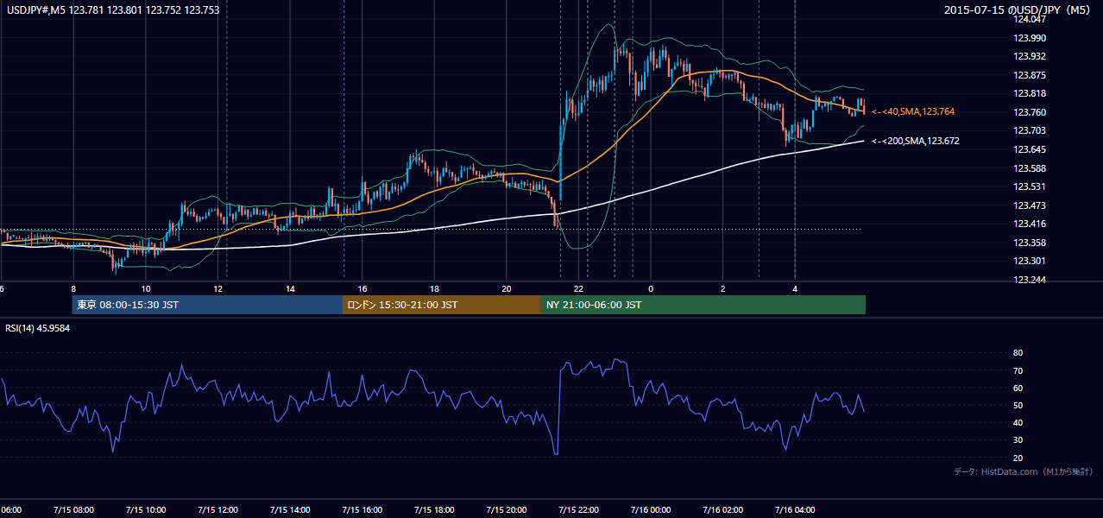Screen dimensions: 1103x518
Task: Click the 124.047 price axis value
Action: coord(1029,19)
